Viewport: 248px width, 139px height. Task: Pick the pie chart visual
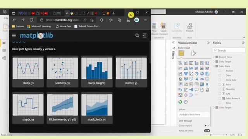[x=196, y=74]
